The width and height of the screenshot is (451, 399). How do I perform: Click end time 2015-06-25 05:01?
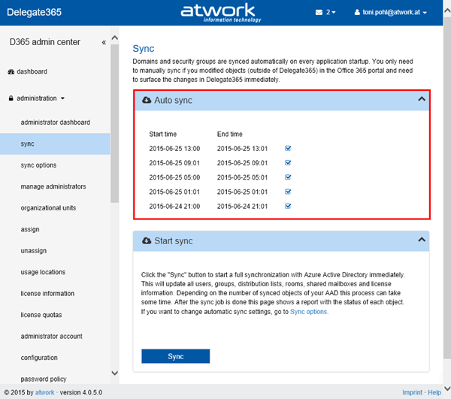[242, 177]
